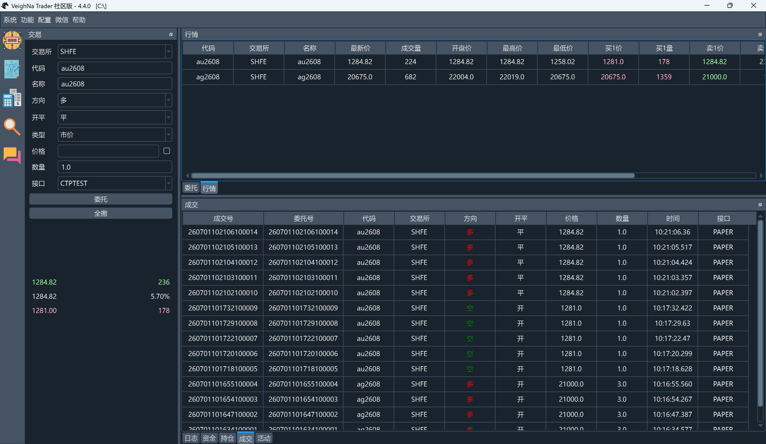Open the magnifying glass contract query icon
This screenshot has width=766, height=444.
click(x=12, y=126)
